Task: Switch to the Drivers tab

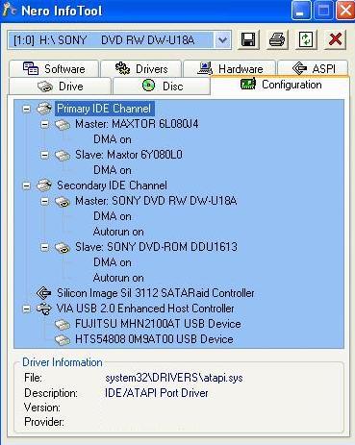Action: [141, 69]
